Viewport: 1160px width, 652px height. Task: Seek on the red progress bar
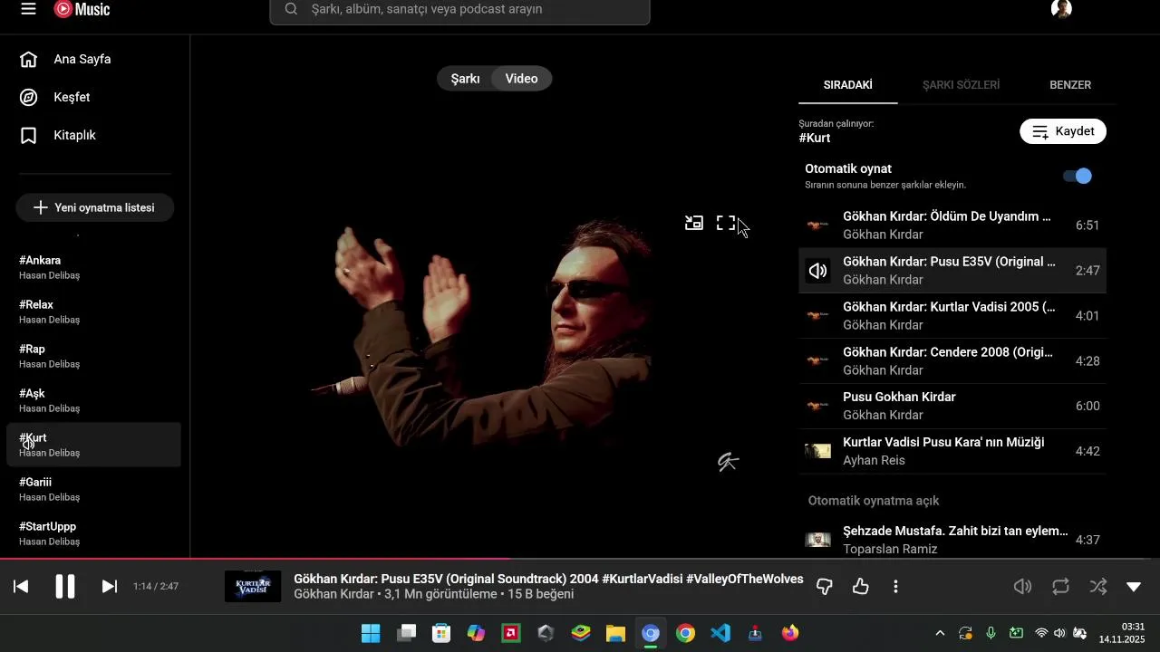pyautogui.click(x=580, y=559)
